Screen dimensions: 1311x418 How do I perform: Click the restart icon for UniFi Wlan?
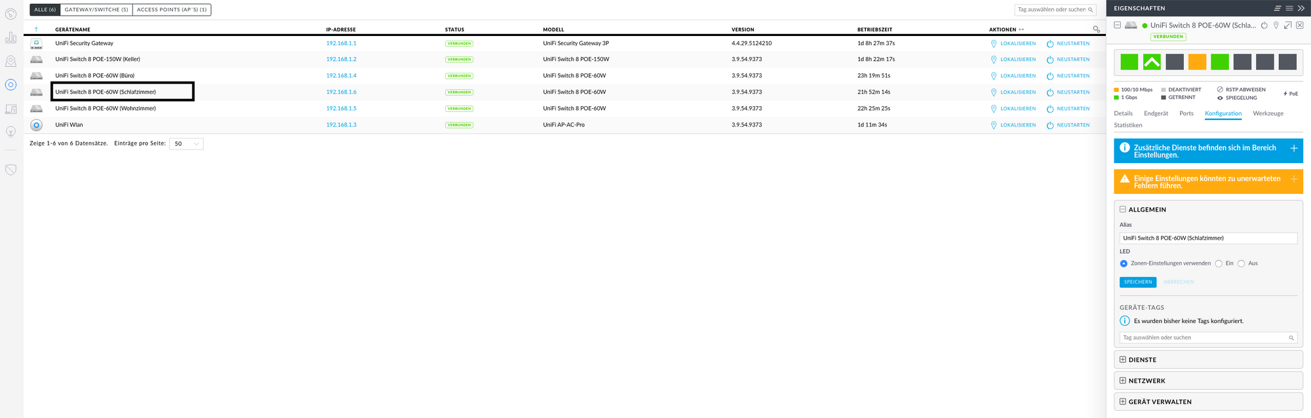1050,125
